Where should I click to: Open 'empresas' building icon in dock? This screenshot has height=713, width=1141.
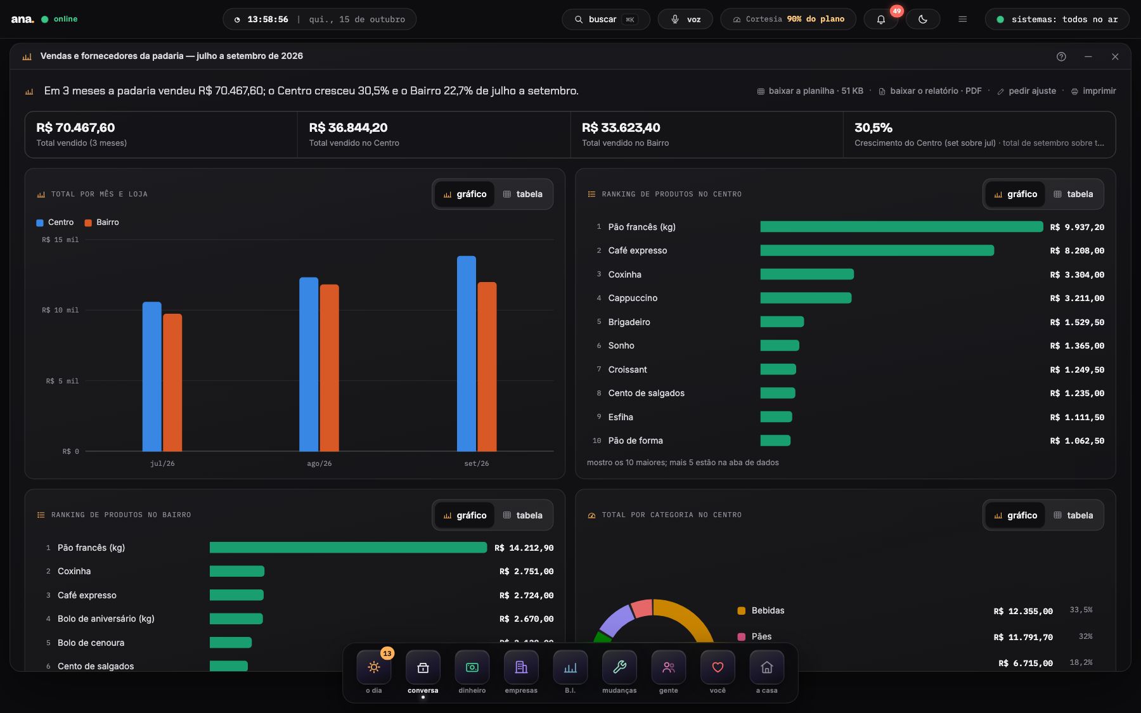pos(521,667)
